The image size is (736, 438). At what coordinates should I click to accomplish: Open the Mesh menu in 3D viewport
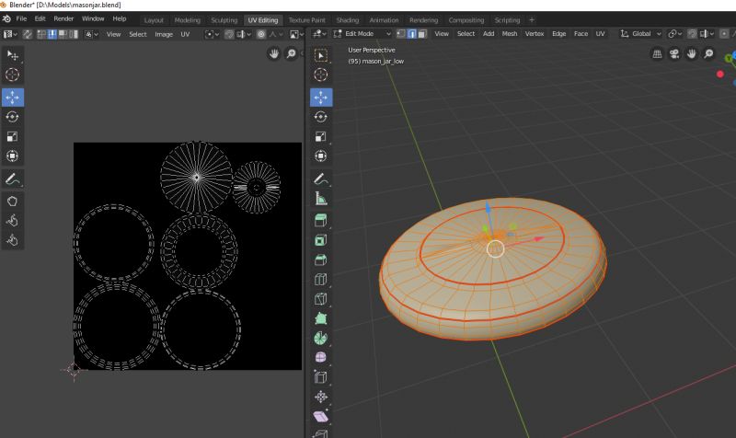point(510,34)
